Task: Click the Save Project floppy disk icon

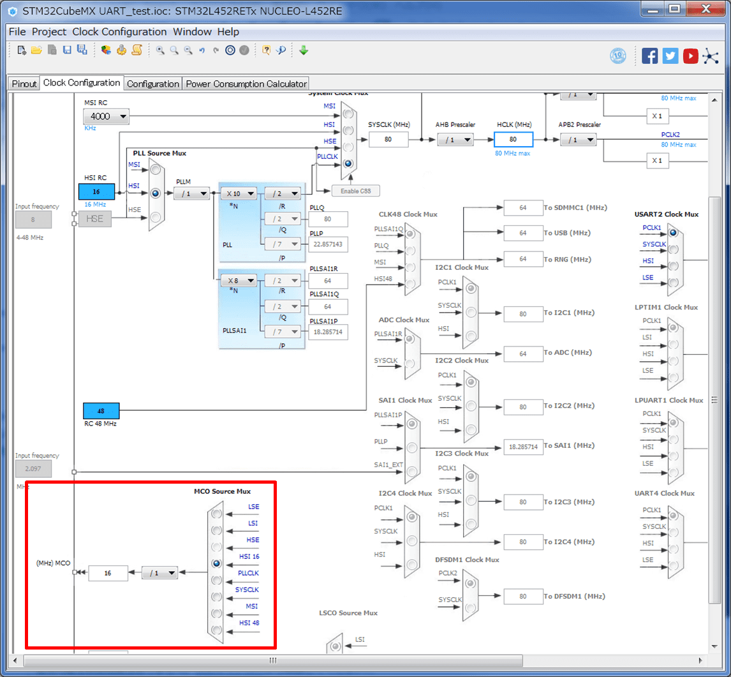Action: tap(67, 50)
